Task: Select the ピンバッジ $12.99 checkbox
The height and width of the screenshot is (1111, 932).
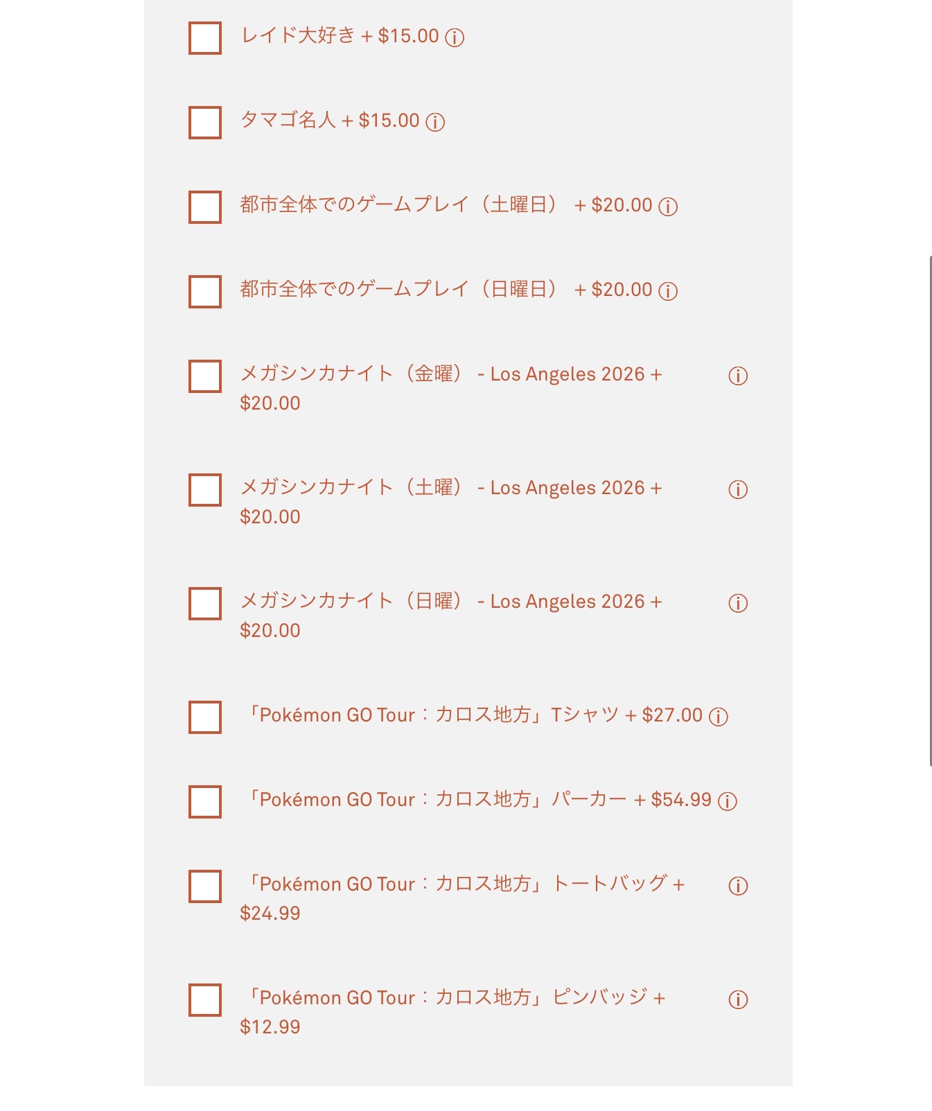Action: point(205,1000)
